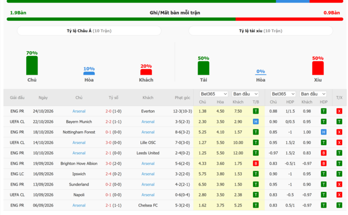
Task: Click the red X badge in the Lille OSC row
Action: [x=339, y=142]
